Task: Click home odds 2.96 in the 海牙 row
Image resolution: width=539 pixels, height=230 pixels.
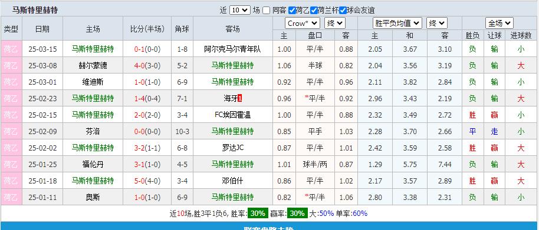Action: pos(374,98)
